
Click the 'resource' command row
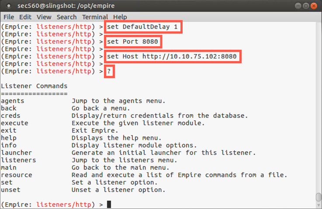click(x=144, y=175)
